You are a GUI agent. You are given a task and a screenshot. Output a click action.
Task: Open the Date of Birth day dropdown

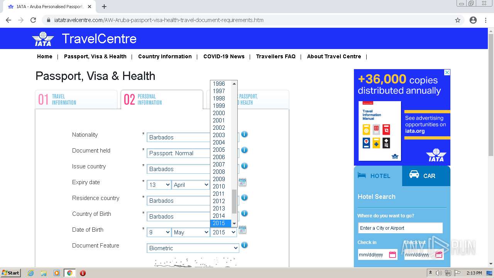tap(159, 232)
